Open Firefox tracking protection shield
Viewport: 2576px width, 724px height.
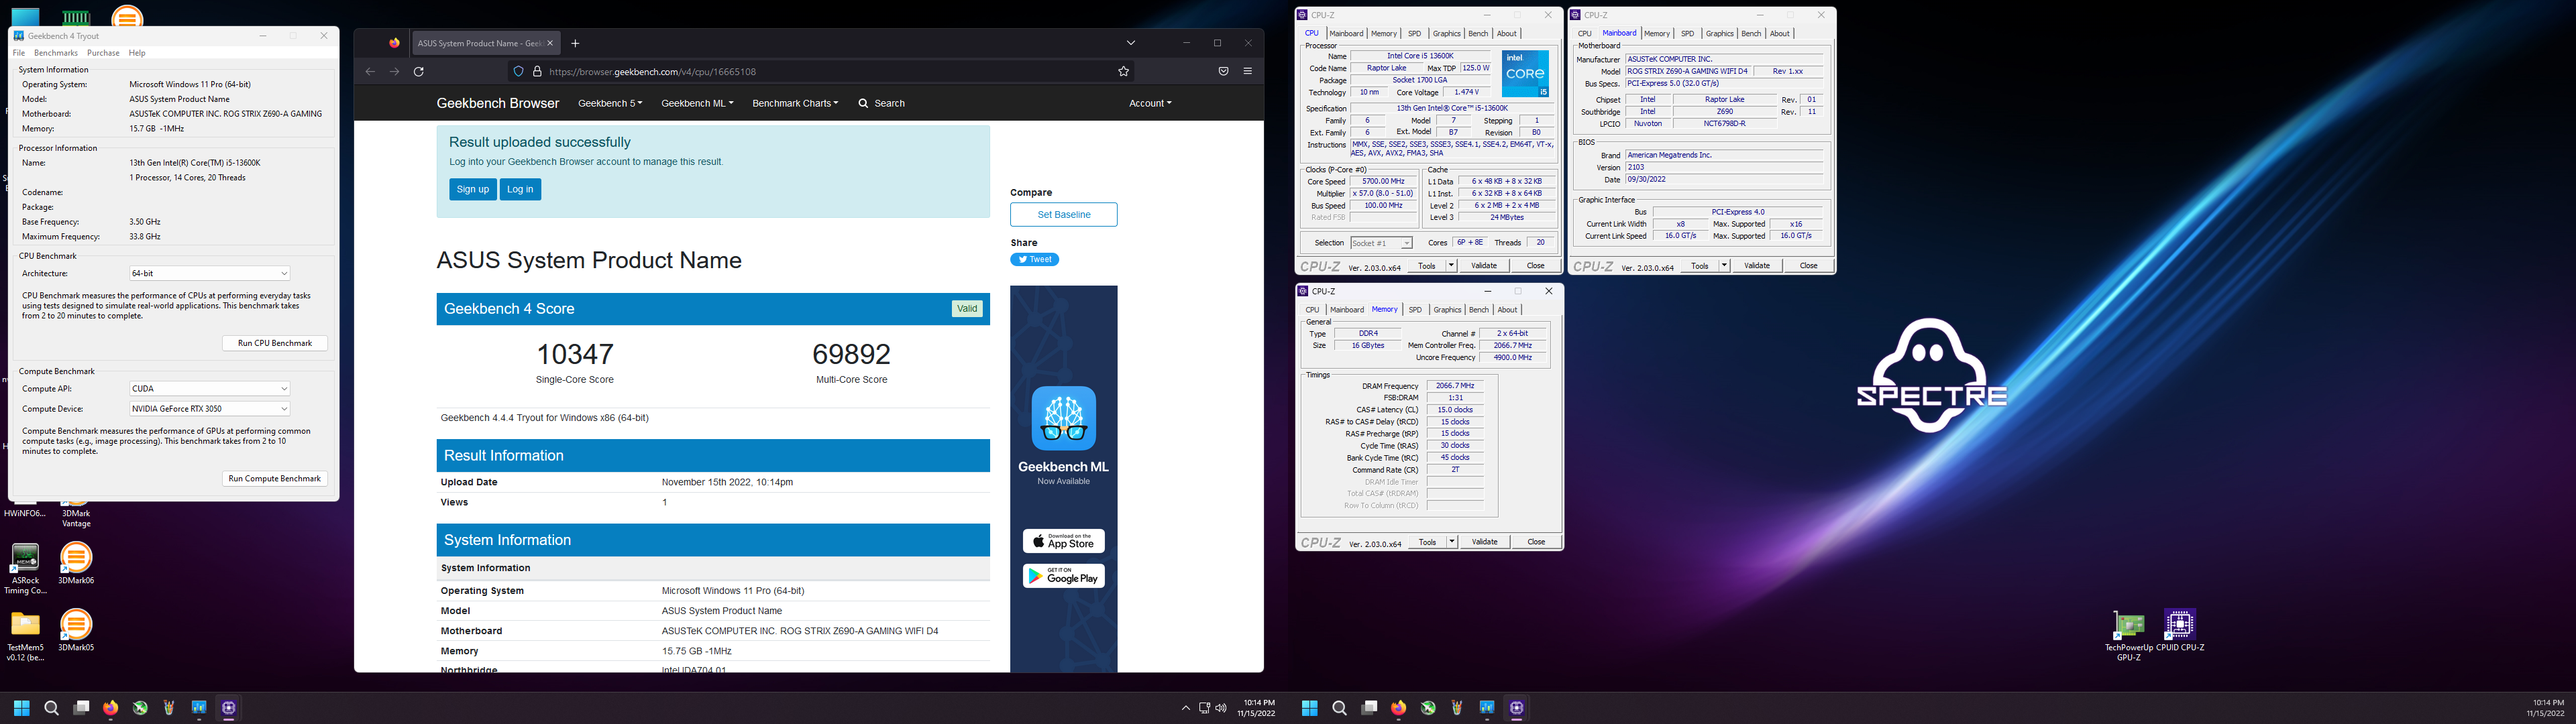pyautogui.click(x=518, y=71)
